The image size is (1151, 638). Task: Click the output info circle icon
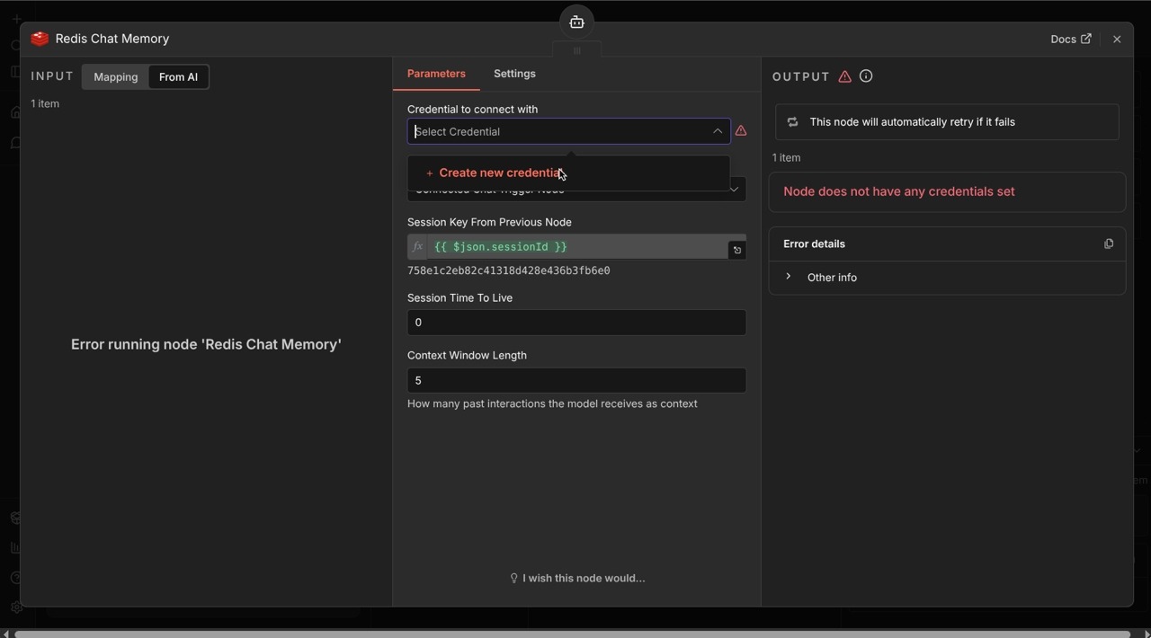tap(866, 76)
